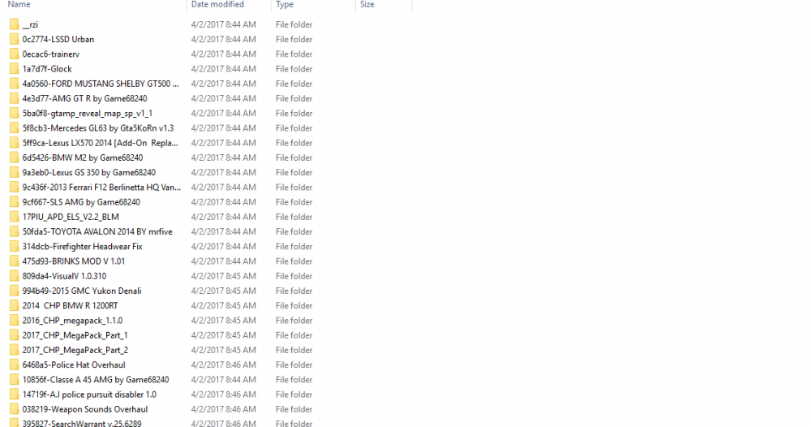The image size is (811, 427).
Task: Select folder name 2017_CHP_MegaPack_Part_1
Action: (x=75, y=335)
